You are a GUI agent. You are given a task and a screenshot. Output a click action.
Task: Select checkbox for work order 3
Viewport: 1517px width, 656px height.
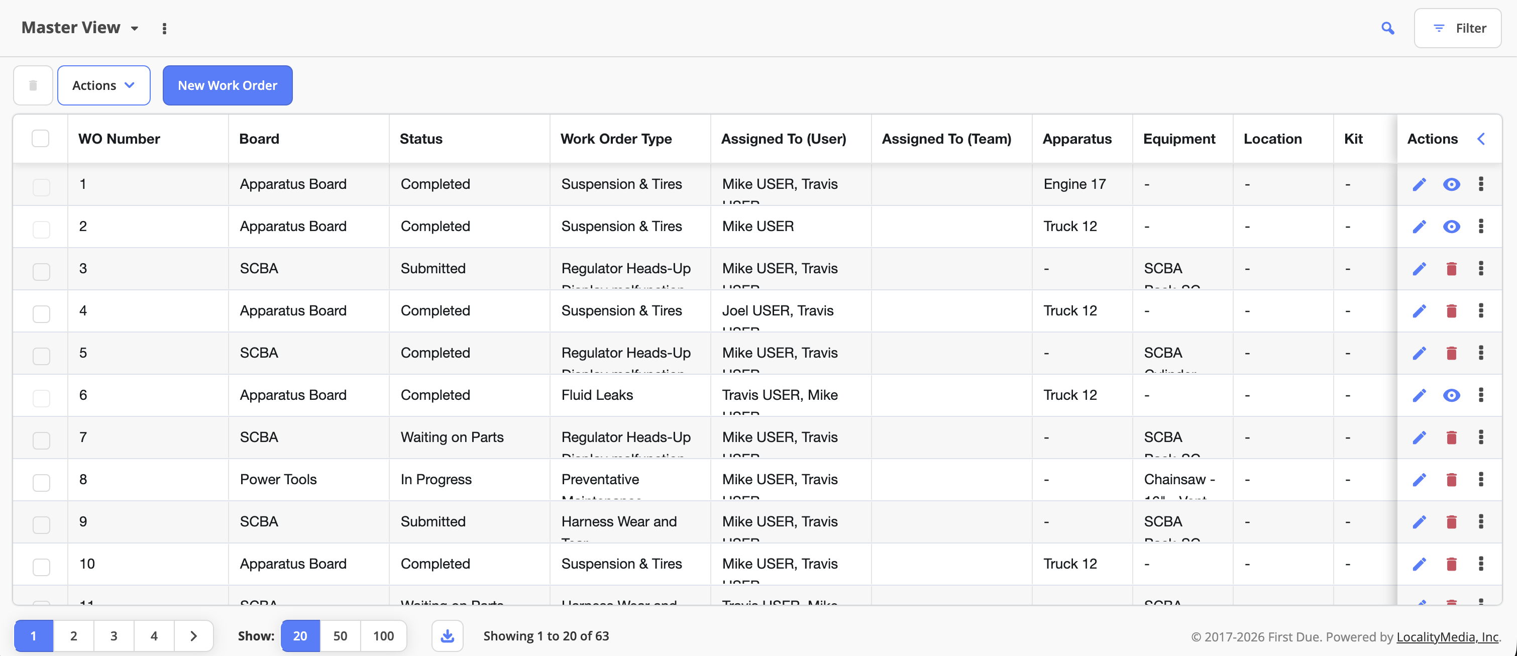click(41, 271)
